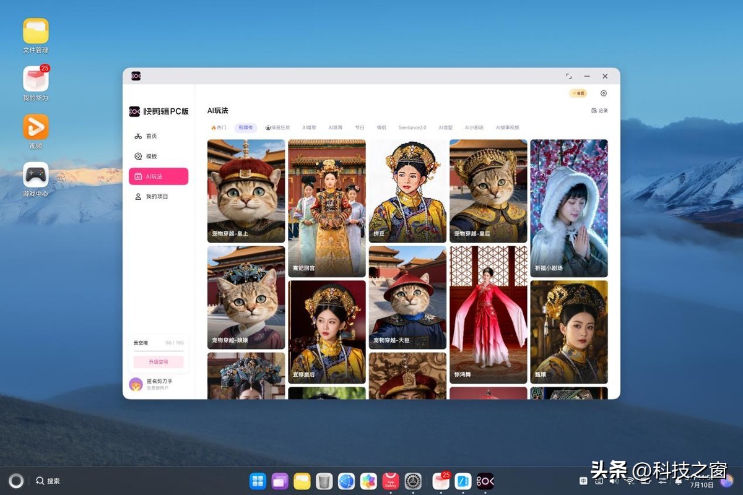Image resolution: width=743 pixels, height=495 pixels.
Task: Open the trash bin dock icon
Action: coord(324,481)
